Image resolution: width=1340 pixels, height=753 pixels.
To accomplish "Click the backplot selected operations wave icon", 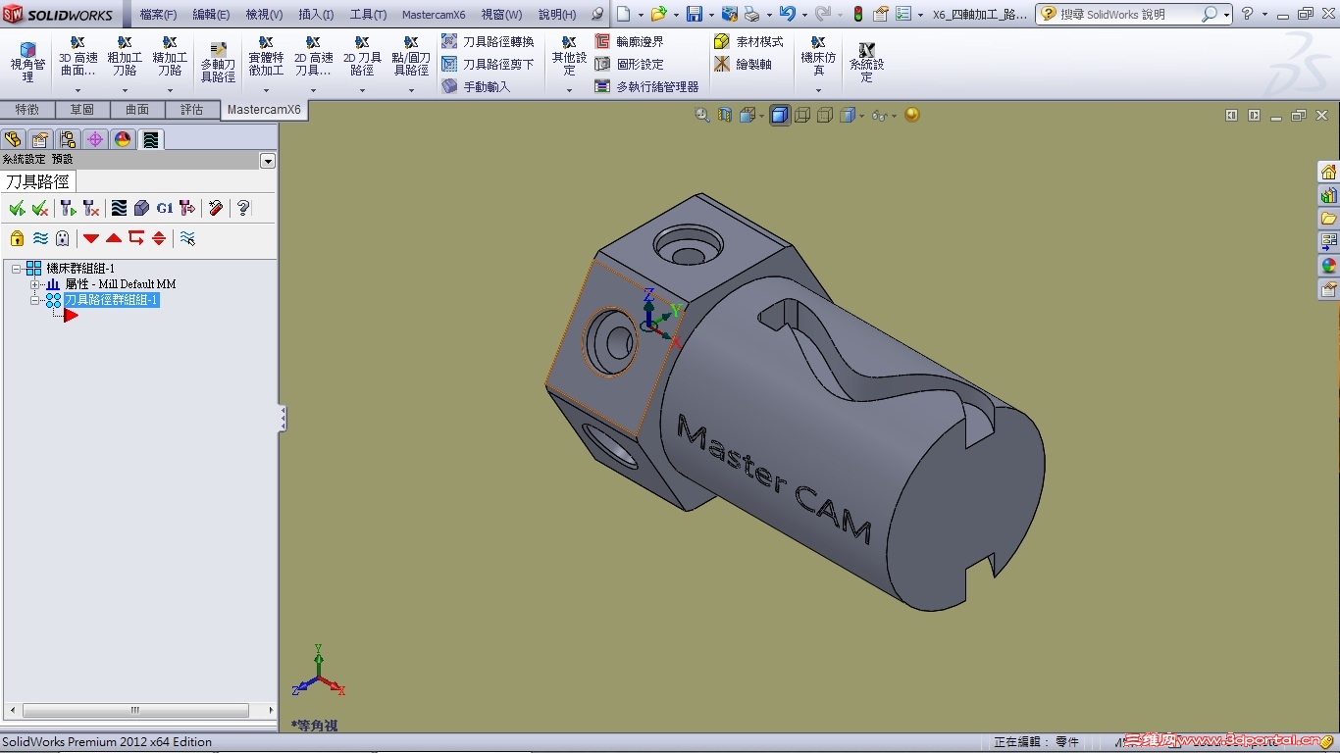I will 119,208.
